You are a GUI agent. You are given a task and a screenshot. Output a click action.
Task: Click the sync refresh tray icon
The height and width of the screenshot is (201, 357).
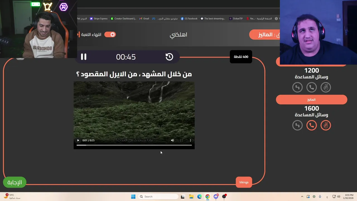pyautogui.click(x=308, y=197)
